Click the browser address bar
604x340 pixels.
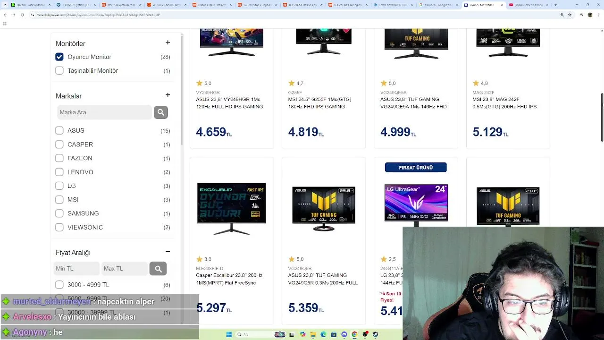[x=293, y=15]
